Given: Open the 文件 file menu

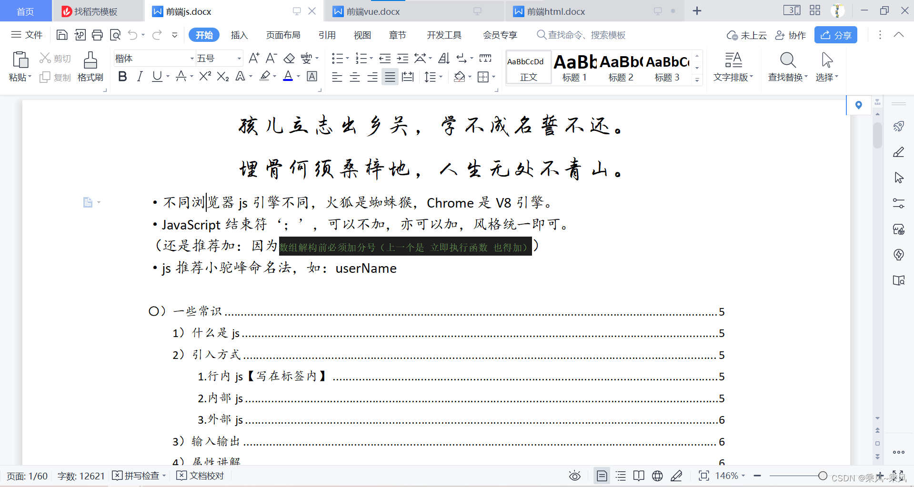Looking at the screenshot, I should (x=27, y=35).
